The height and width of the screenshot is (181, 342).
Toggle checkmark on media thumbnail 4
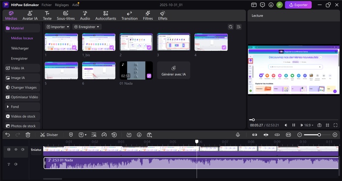click(x=224, y=47)
